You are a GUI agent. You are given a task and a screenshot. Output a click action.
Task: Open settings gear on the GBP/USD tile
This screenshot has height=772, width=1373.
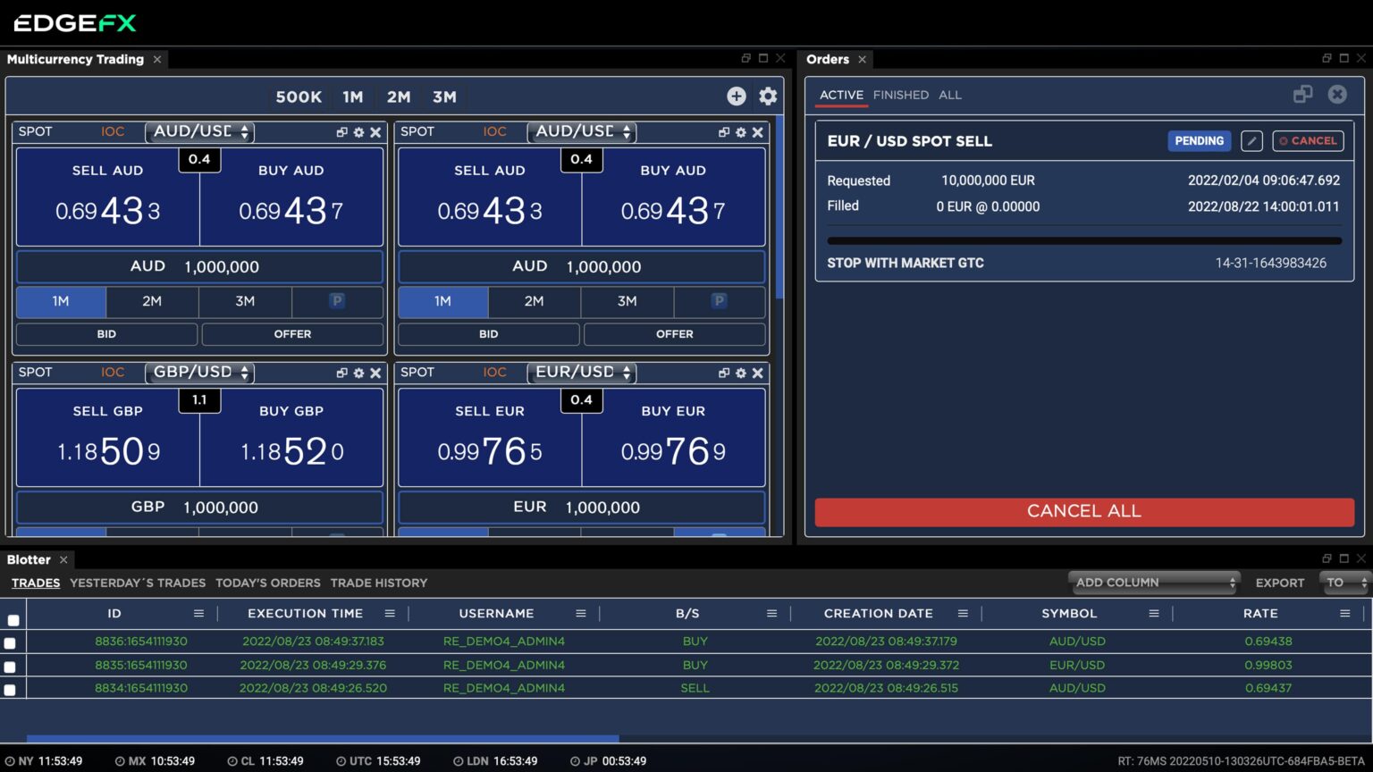[x=358, y=373]
